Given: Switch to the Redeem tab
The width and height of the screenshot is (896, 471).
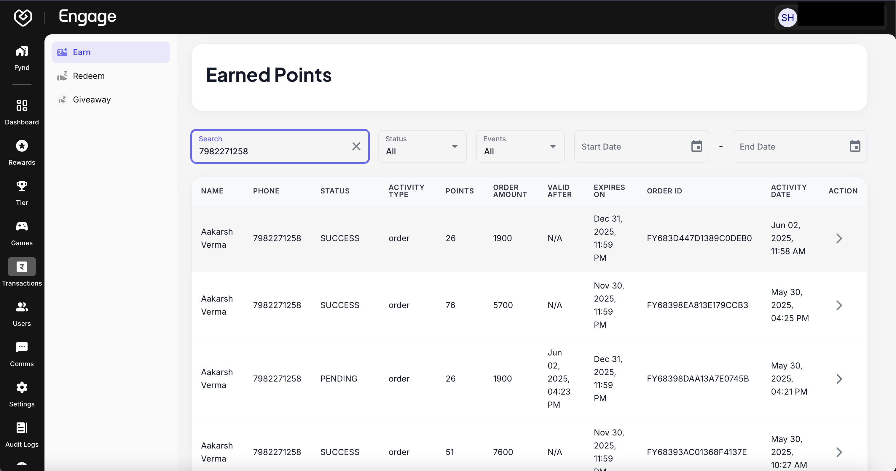Looking at the screenshot, I should coord(111,76).
